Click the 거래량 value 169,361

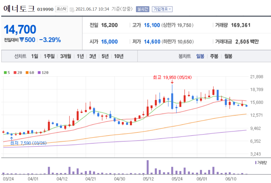(241, 25)
